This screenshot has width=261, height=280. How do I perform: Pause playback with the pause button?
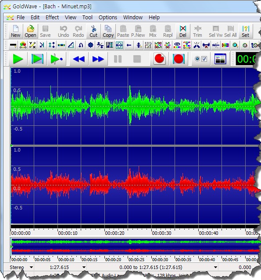[118, 59]
